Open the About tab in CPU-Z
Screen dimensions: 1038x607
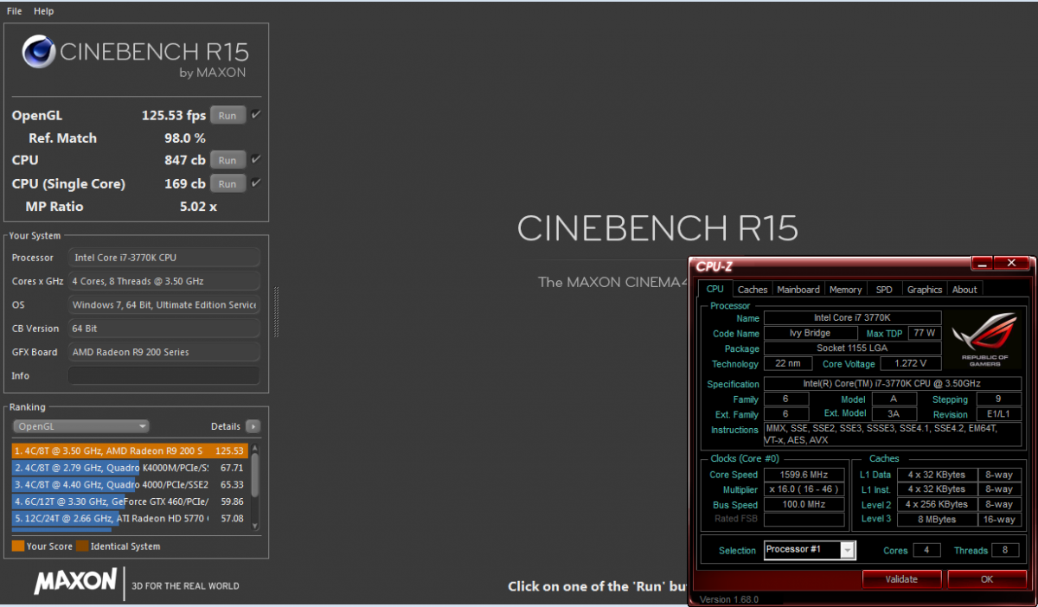pos(964,290)
